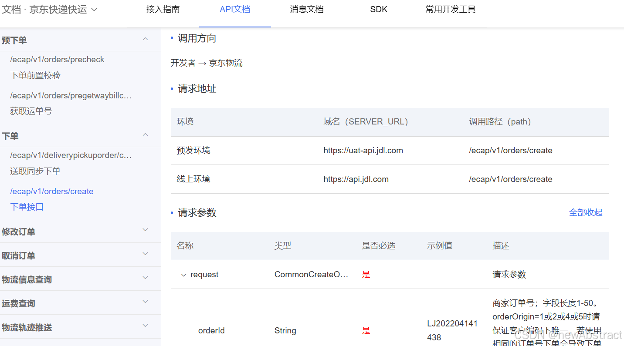Click the String type cell for orderId
Screen dimensions: 624x346
285,331
